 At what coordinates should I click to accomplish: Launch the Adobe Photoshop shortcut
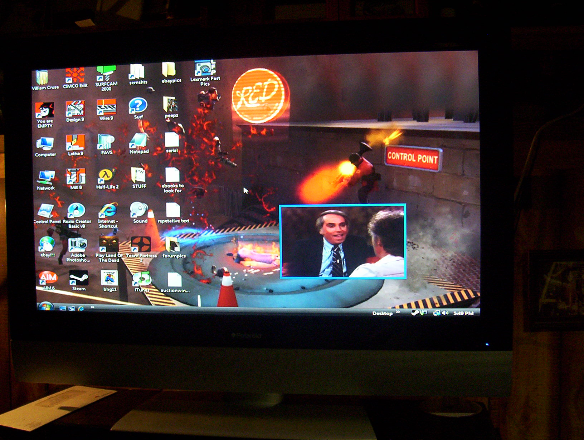(78, 250)
